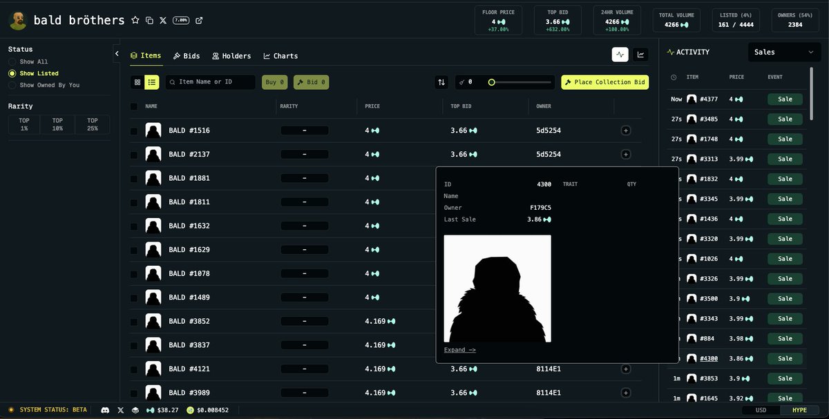This screenshot has width=829, height=419.
Task: Click the time column clock icon in Activity
Action: 674,77
